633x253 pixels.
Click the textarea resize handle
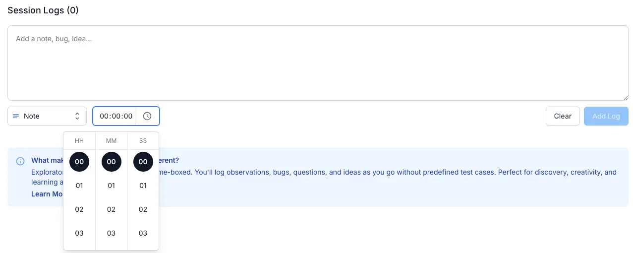pyautogui.click(x=626, y=98)
